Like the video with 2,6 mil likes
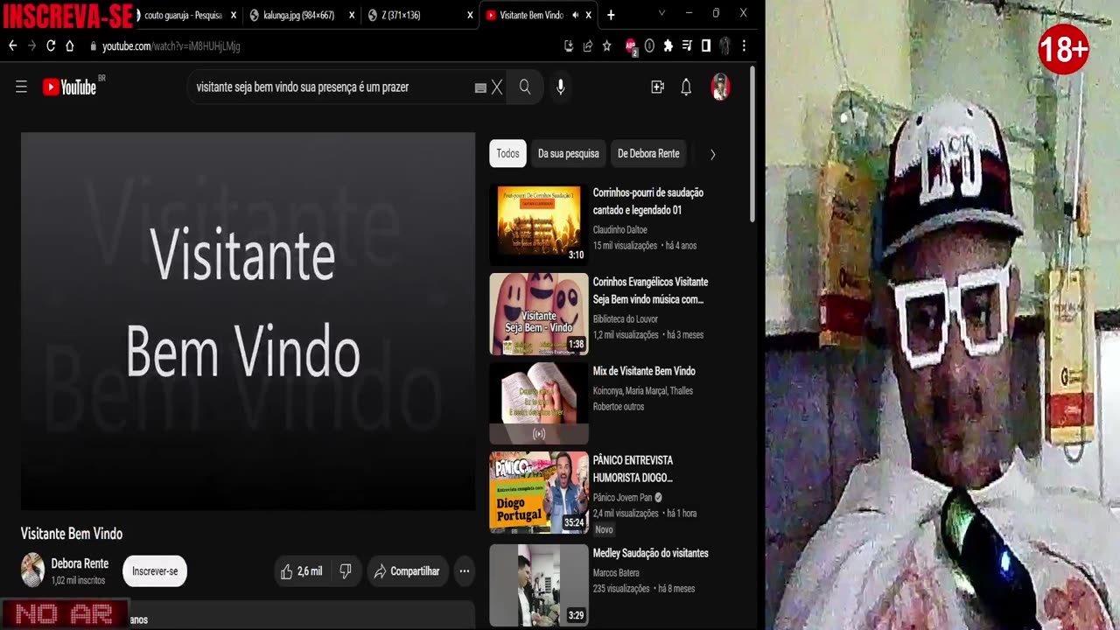This screenshot has width=1120, height=630. pos(301,571)
